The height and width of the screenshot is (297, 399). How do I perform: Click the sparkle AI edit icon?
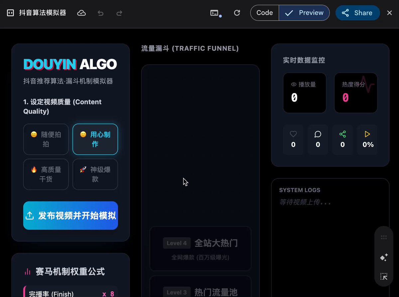point(384,257)
